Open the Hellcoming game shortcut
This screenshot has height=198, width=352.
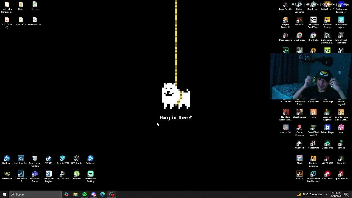tap(313, 144)
